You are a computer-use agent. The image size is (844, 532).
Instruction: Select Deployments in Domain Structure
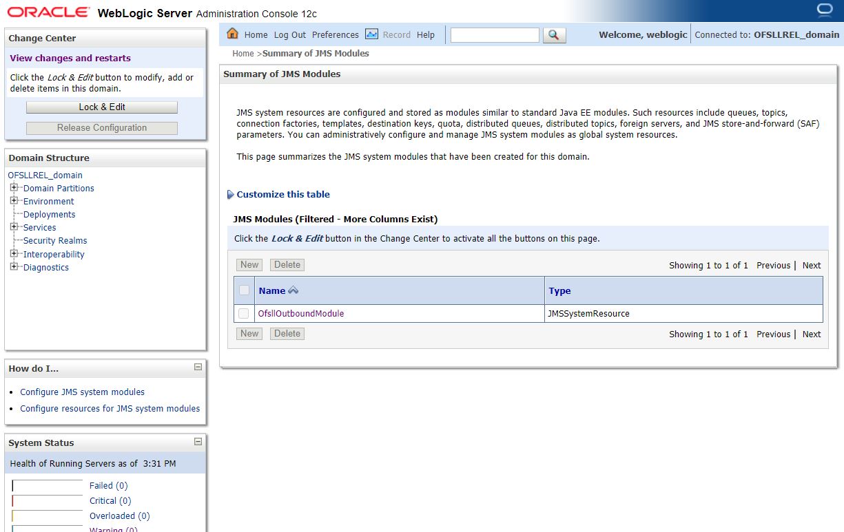(49, 215)
